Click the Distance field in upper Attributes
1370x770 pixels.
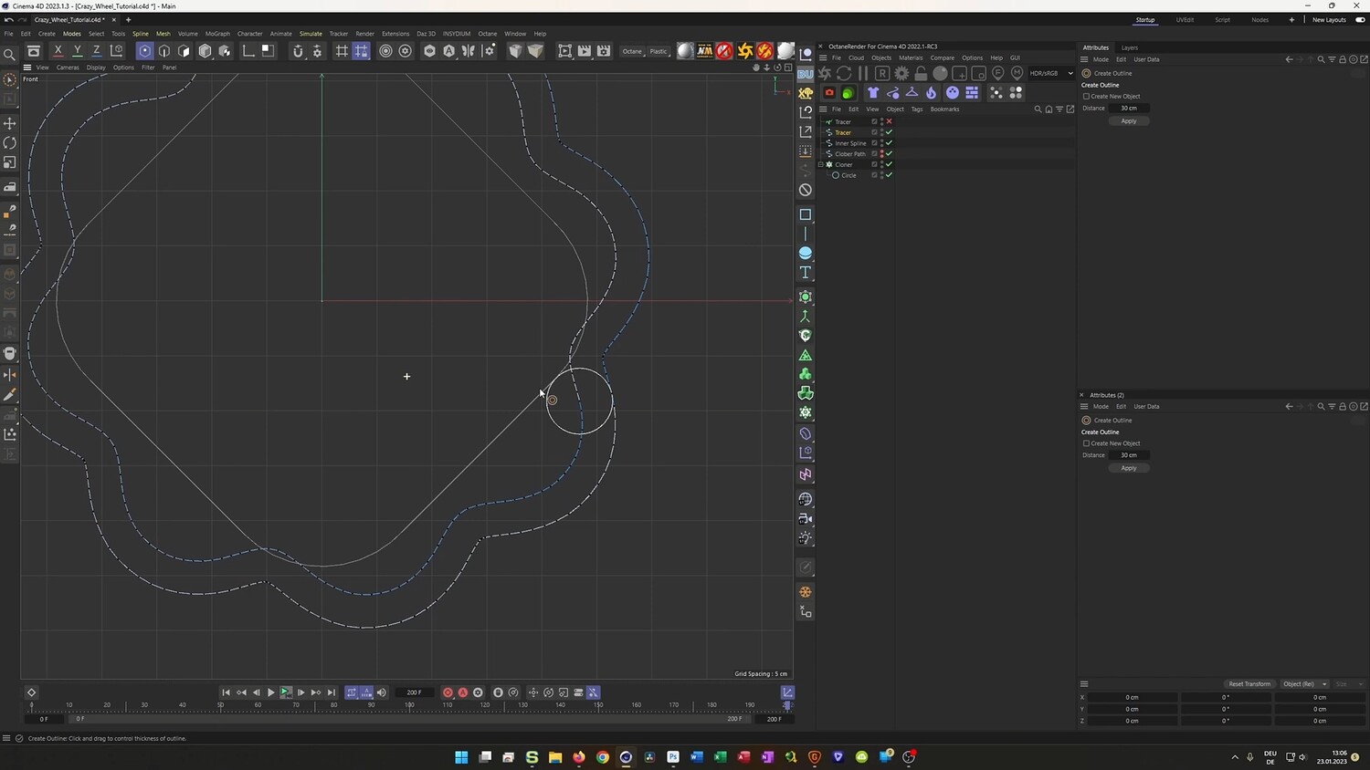point(1129,109)
